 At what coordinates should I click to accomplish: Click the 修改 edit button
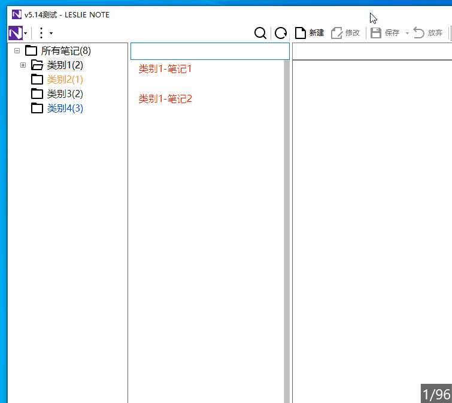coord(345,33)
